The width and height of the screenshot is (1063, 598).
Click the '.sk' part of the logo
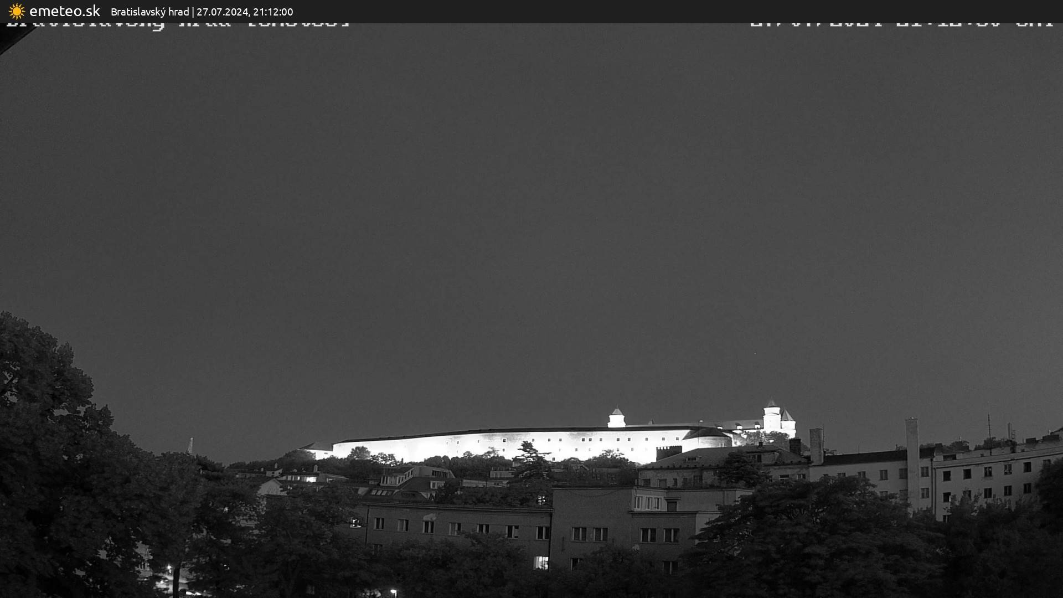click(x=90, y=11)
